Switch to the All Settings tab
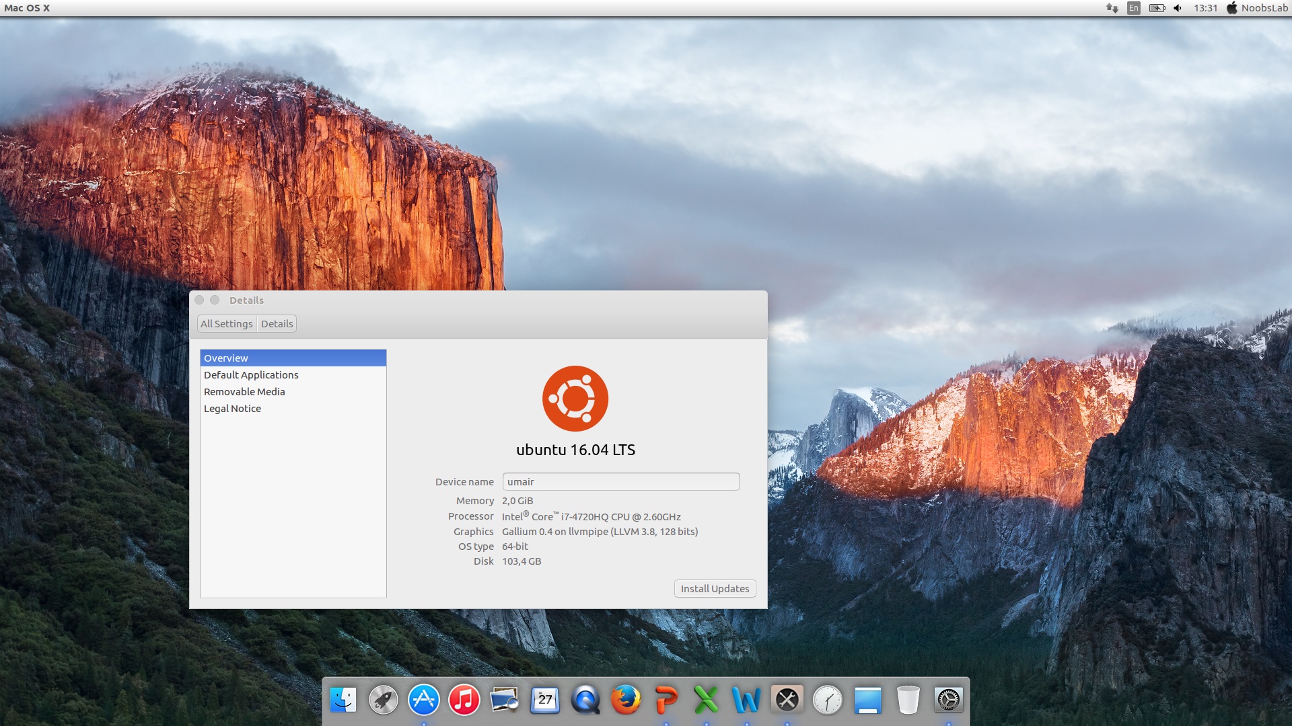Image resolution: width=1292 pixels, height=726 pixels. pyautogui.click(x=226, y=323)
